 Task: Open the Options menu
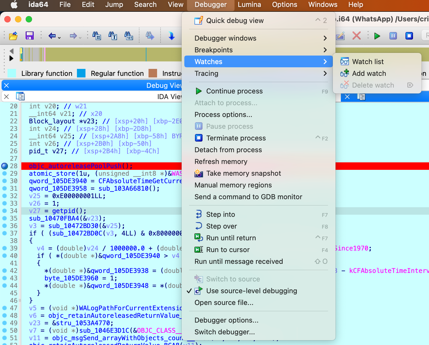tap(284, 5)
